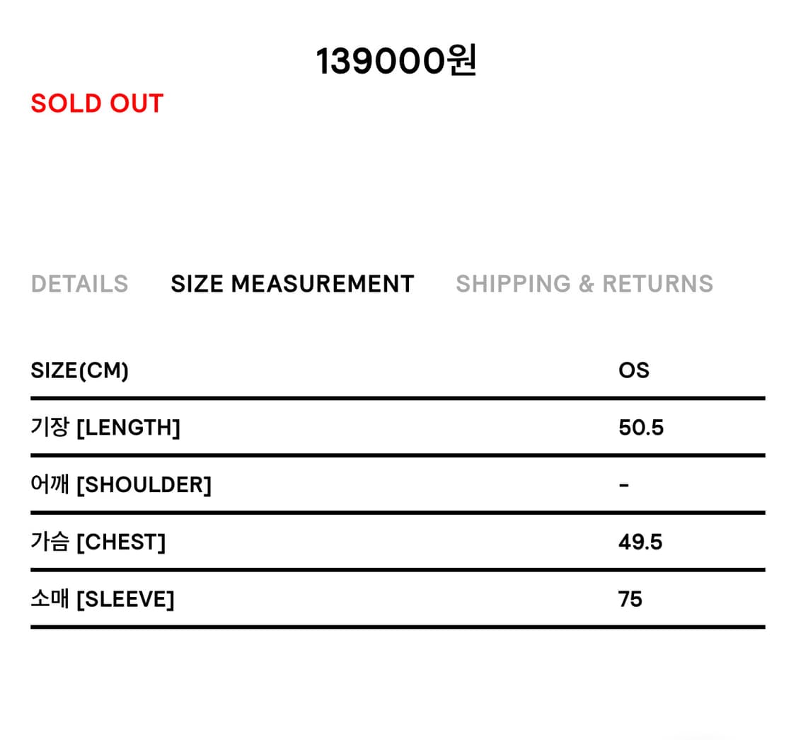The image size is (796, 740).
Task: Click the bracketed [CHEST] text
Action: [120, 542]
